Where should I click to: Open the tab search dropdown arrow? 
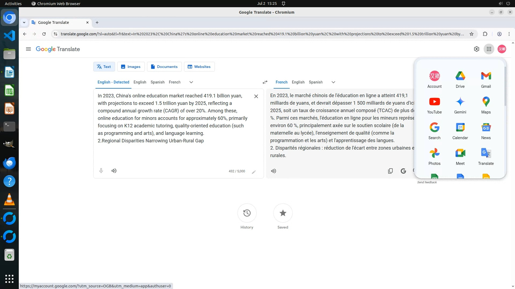24,22
